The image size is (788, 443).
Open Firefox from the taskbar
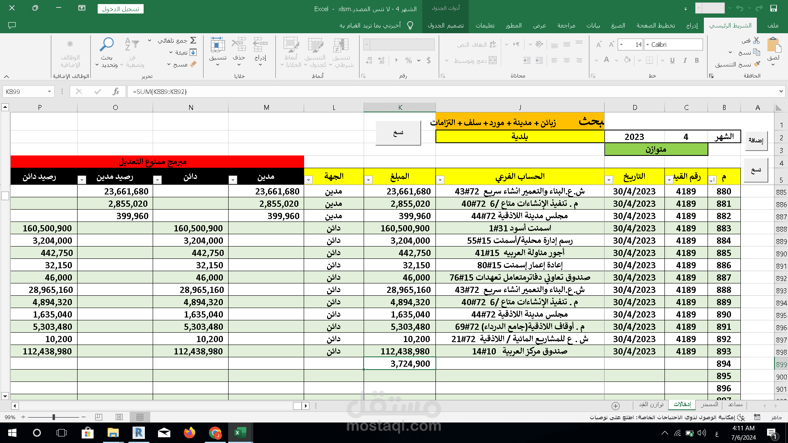(x=189, y=433)
